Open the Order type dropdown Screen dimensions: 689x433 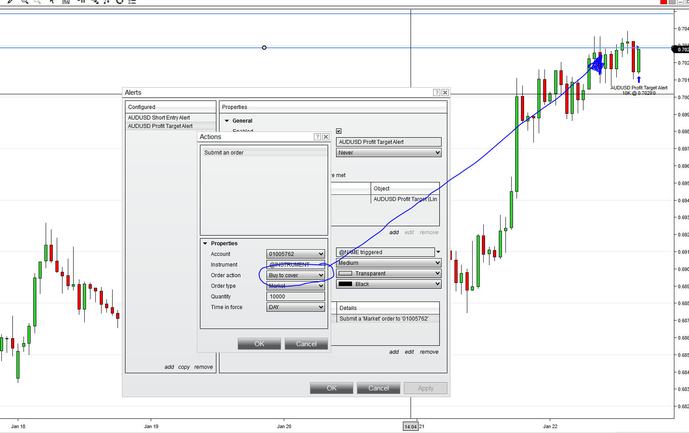[x=296, y=286]
